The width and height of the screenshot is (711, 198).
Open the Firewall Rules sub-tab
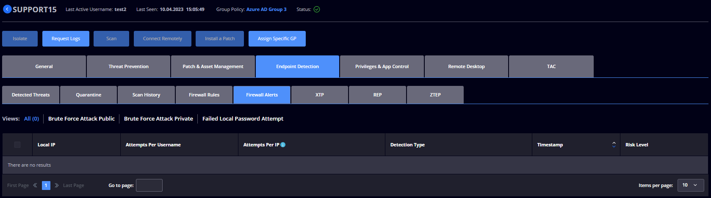pos(204,95)
